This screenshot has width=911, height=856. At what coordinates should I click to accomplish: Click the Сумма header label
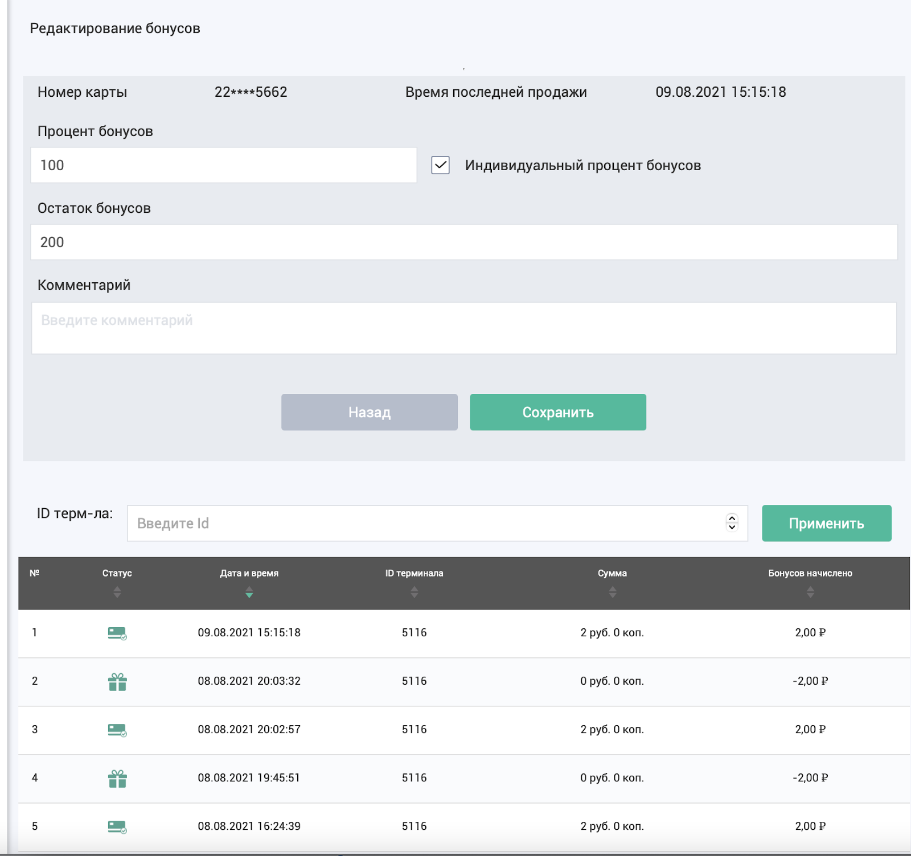613,573
